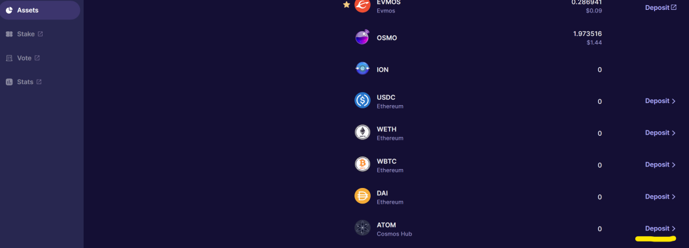
Task: Click the ATOM Cosmos Hub icon
Action: (363, 228)
